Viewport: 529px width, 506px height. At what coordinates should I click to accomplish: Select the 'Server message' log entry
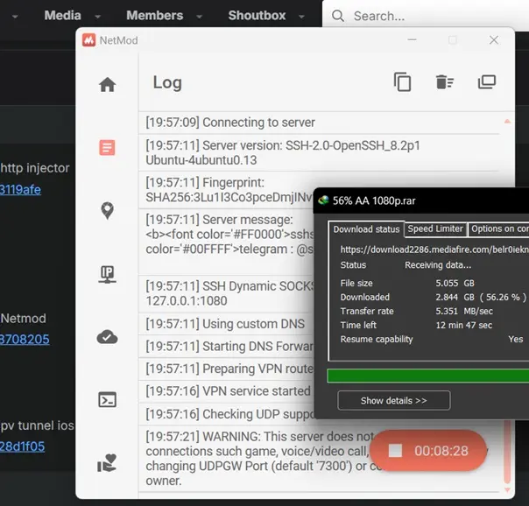click(226, 242)
